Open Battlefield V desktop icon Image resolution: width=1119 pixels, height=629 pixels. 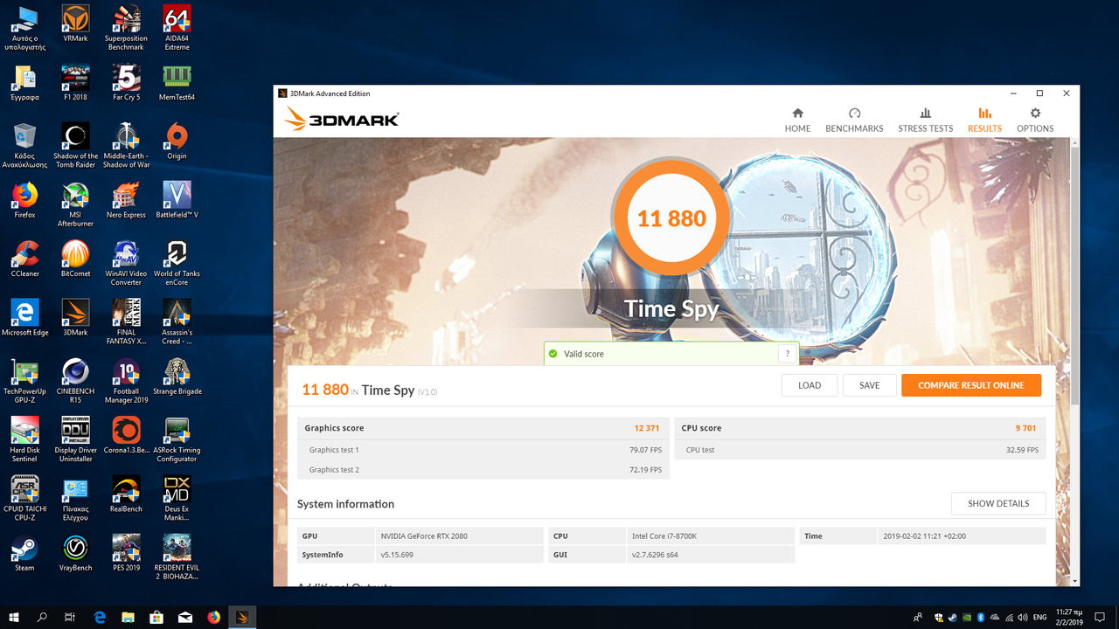pos(177,199)
